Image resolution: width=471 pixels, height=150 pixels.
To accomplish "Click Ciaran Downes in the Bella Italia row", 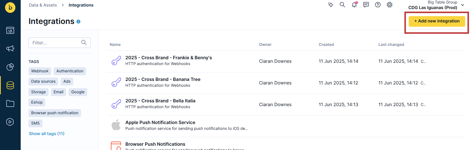I will point(275,105).
